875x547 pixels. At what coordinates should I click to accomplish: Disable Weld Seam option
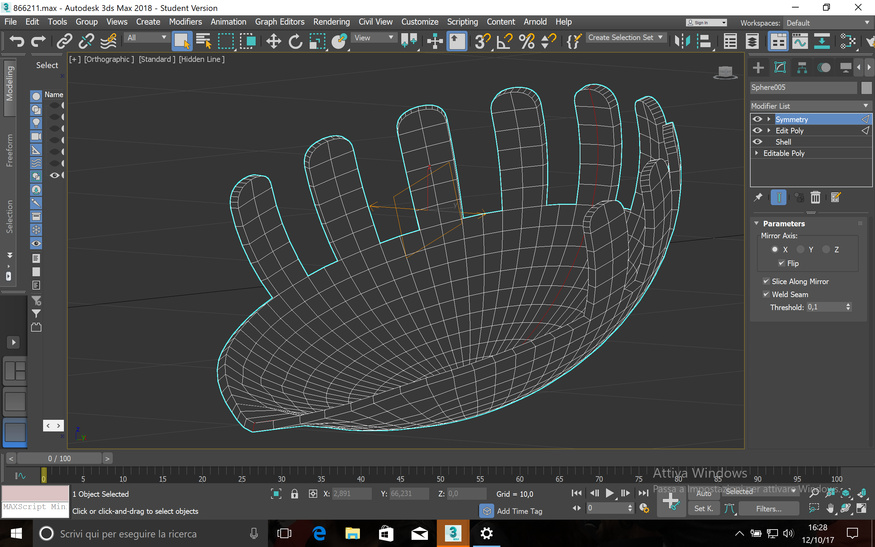(766, 294)
